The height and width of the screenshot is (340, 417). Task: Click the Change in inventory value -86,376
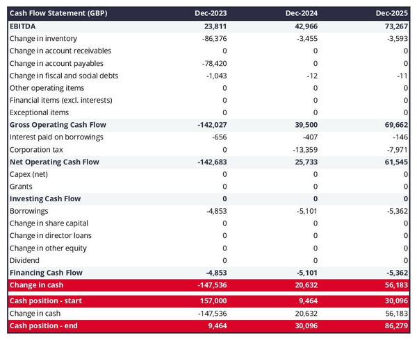[x=211, y=38]
